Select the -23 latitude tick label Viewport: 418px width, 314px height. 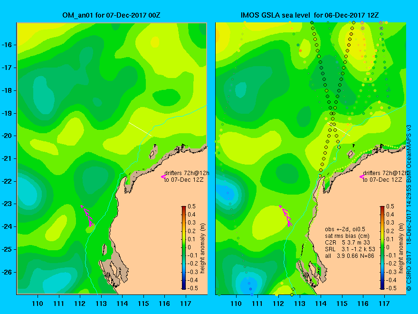(x=7, y=204)
